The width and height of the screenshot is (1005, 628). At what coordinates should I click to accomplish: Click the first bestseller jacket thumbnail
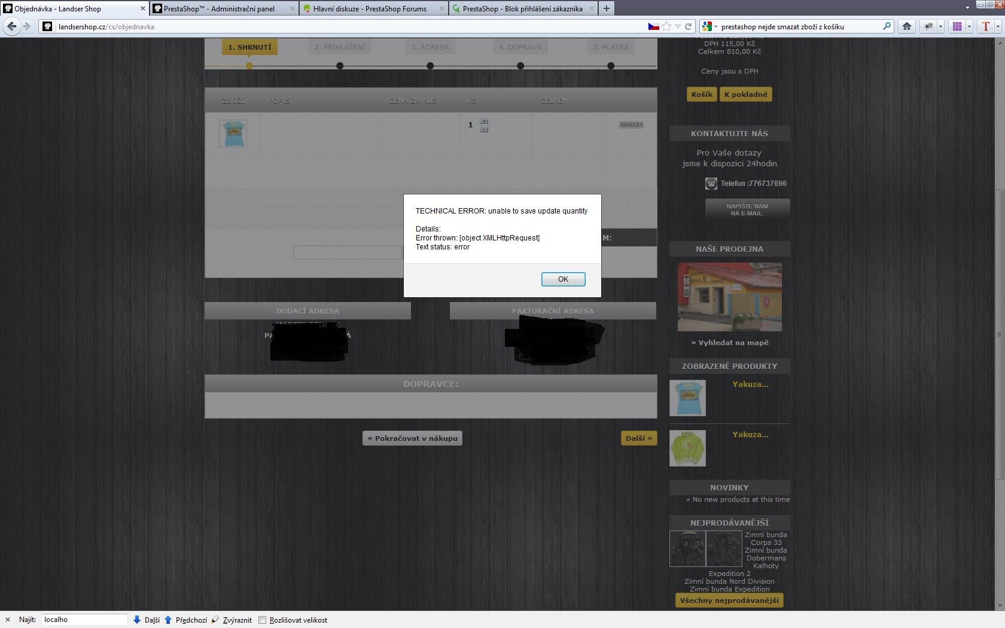click(687, 548)
